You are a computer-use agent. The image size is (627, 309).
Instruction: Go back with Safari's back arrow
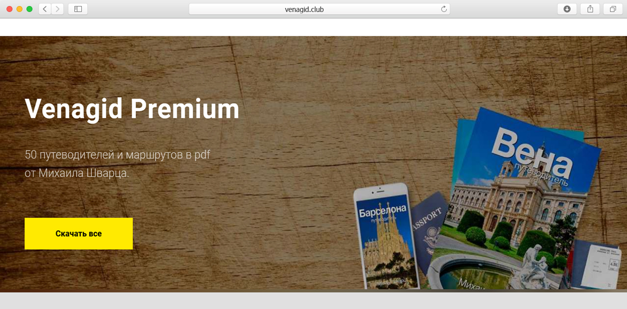45,9
